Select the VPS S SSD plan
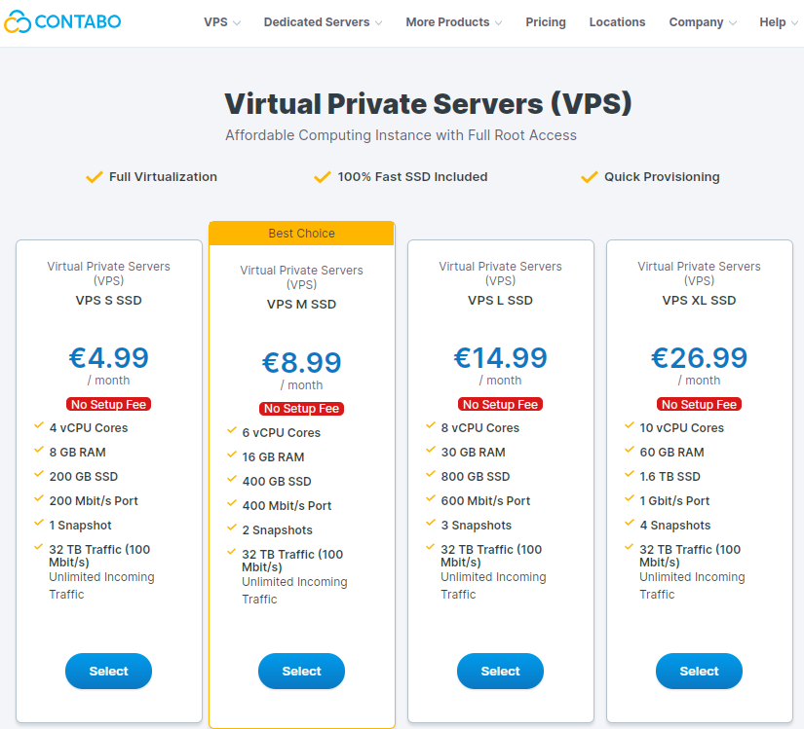 coord(109,672)
